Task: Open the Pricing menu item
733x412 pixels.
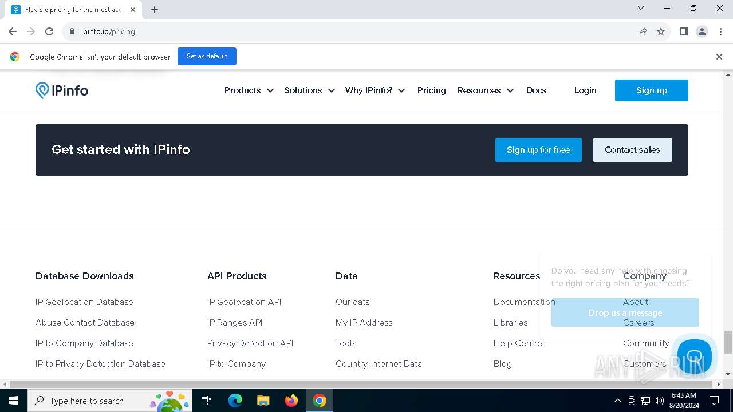Action: pos(431,90)
